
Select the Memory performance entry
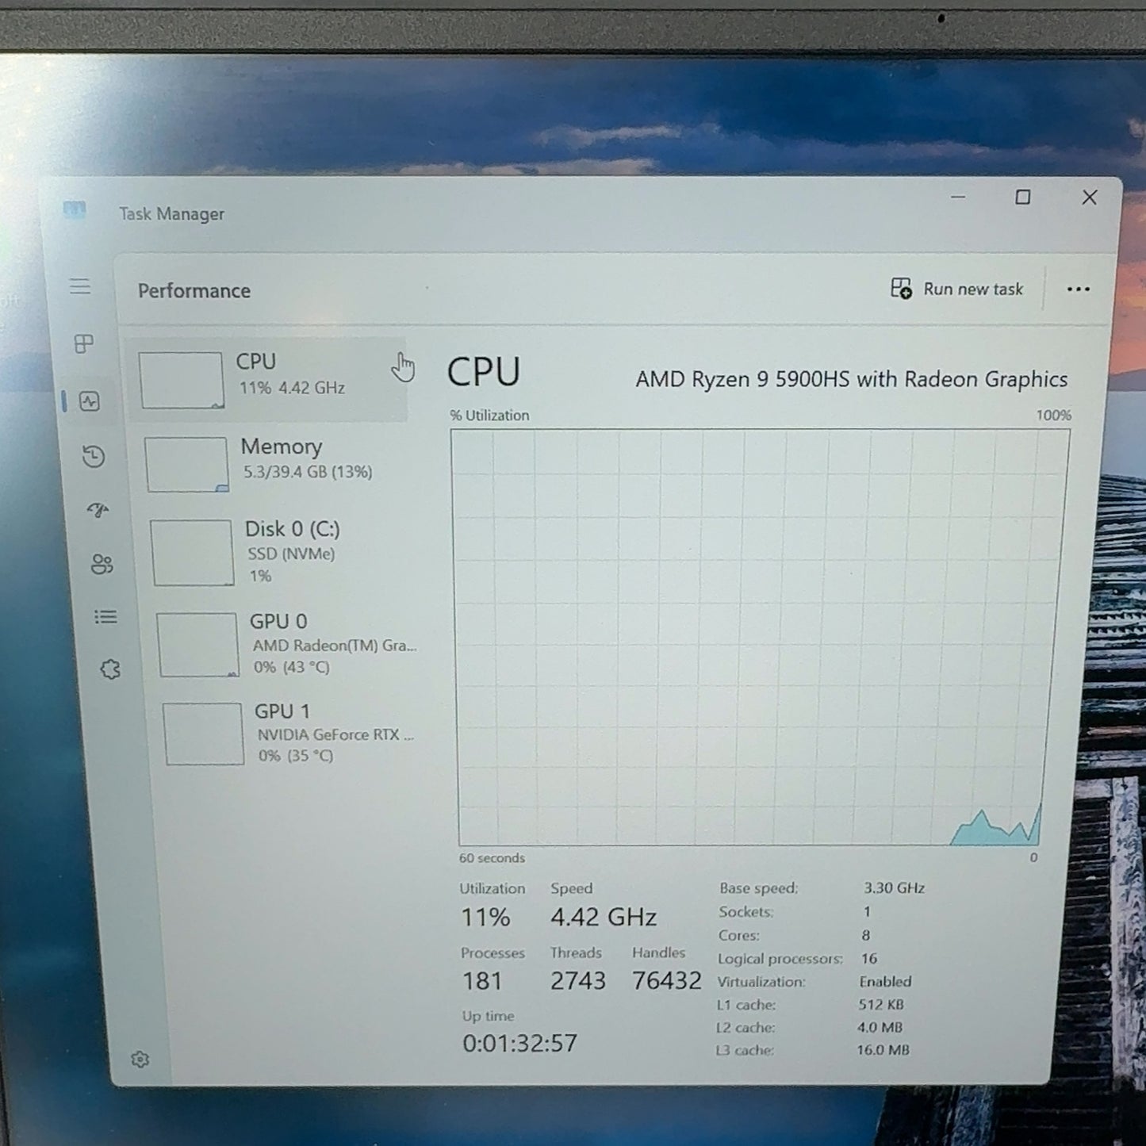(274, 464)
